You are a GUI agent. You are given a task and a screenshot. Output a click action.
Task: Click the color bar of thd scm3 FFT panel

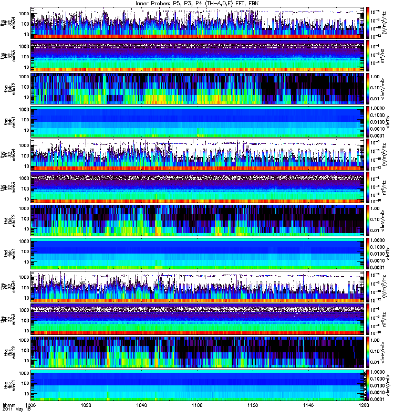[x=368, y=188]
